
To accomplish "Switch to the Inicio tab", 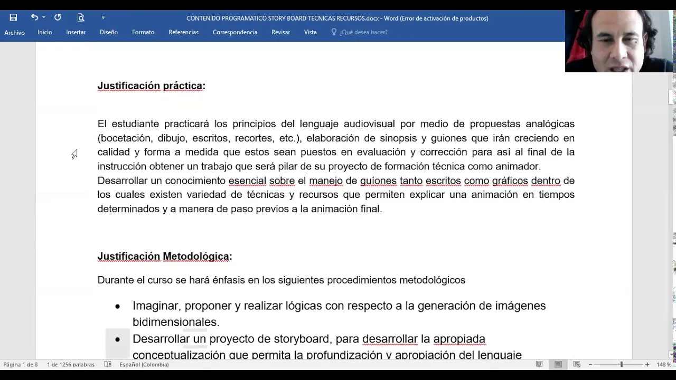I will pyautogui.click(x=45, y=32).
